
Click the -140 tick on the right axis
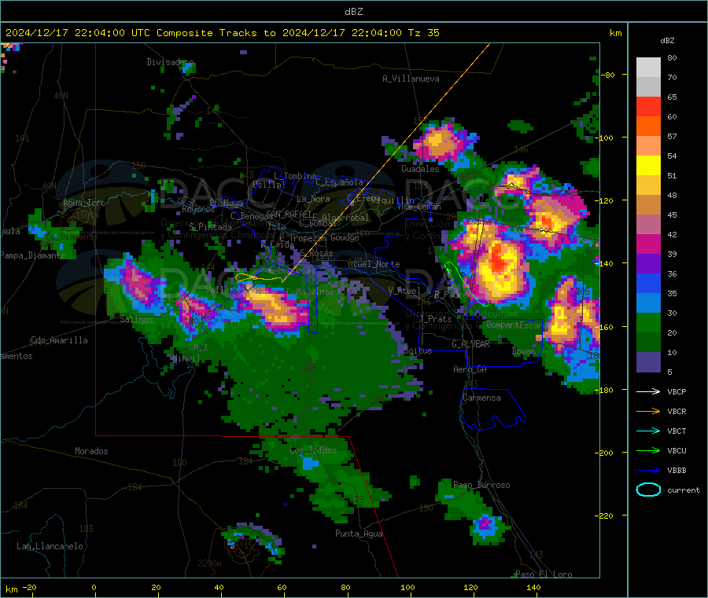coord(607,263)
